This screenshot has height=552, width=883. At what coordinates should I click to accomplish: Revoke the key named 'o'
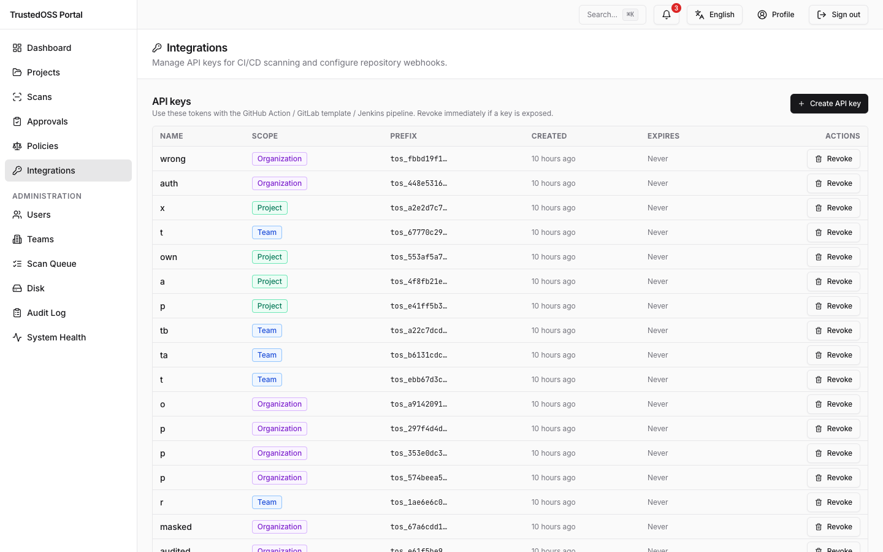click(x=833, y=404)
